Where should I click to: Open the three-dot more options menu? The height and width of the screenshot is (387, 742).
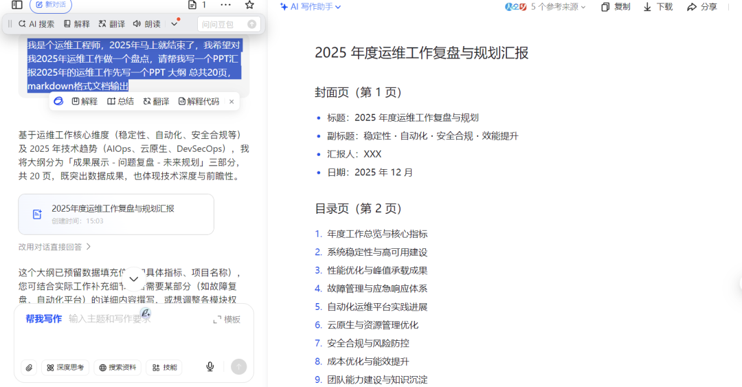point(226,5)
